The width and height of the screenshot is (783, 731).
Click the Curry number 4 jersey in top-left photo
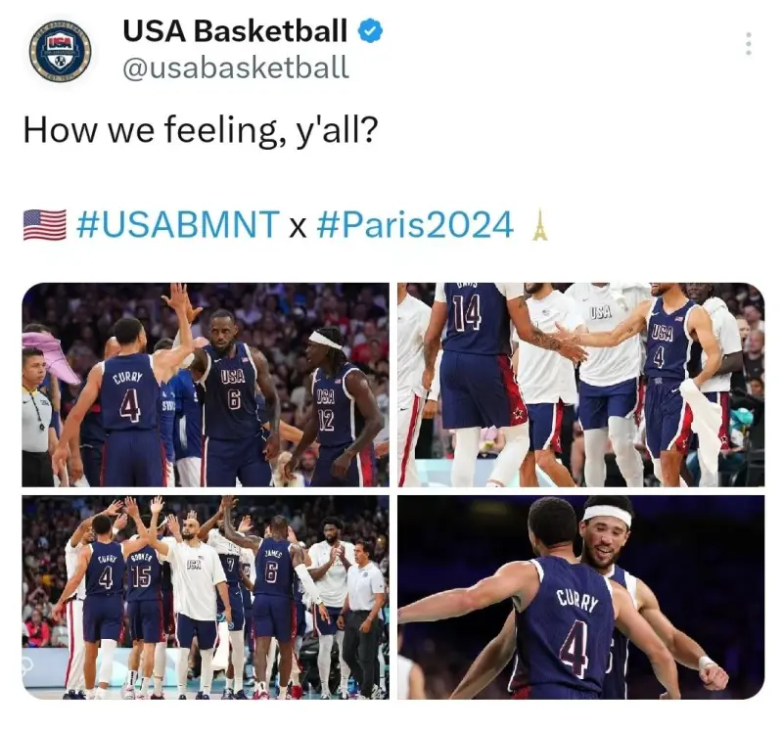point(130,393)
